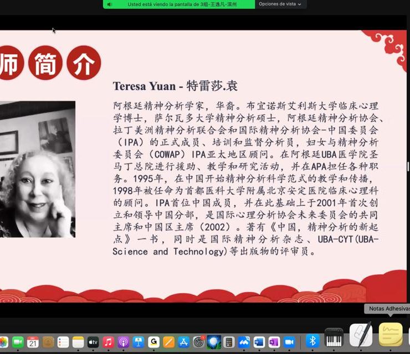Open Podcasts from the dock

click(124, 342)
